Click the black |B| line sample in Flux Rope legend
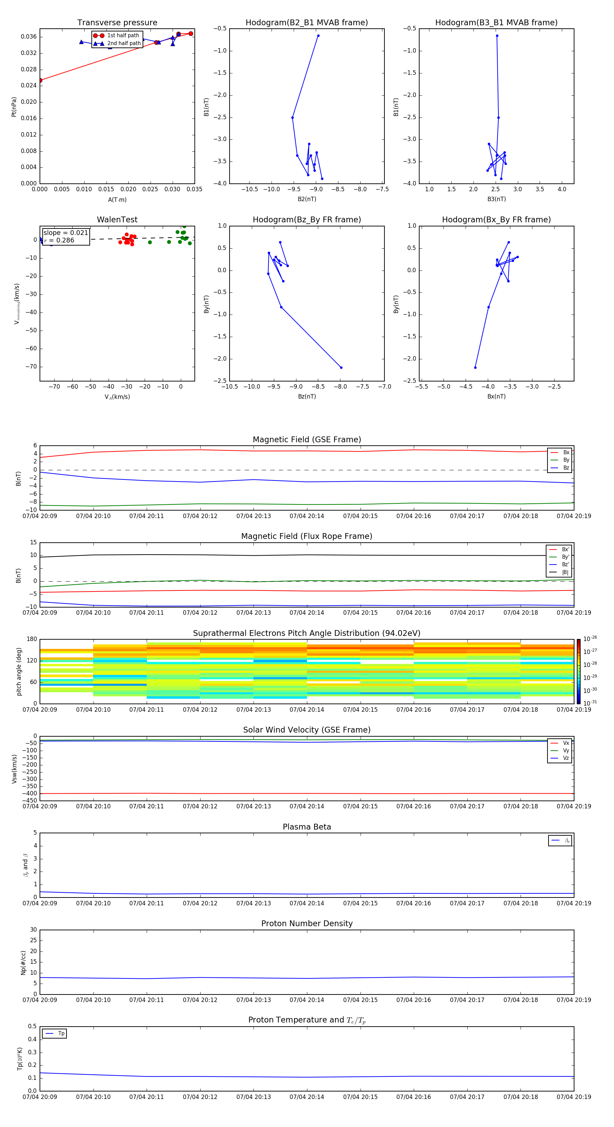Screen dimensions: 614x1127 [553, 573]
